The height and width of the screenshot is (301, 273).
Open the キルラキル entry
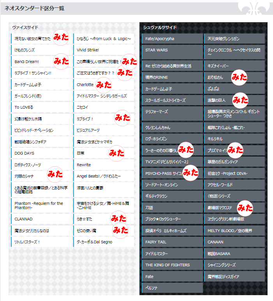pyautogui.click(x=234, y=139)
